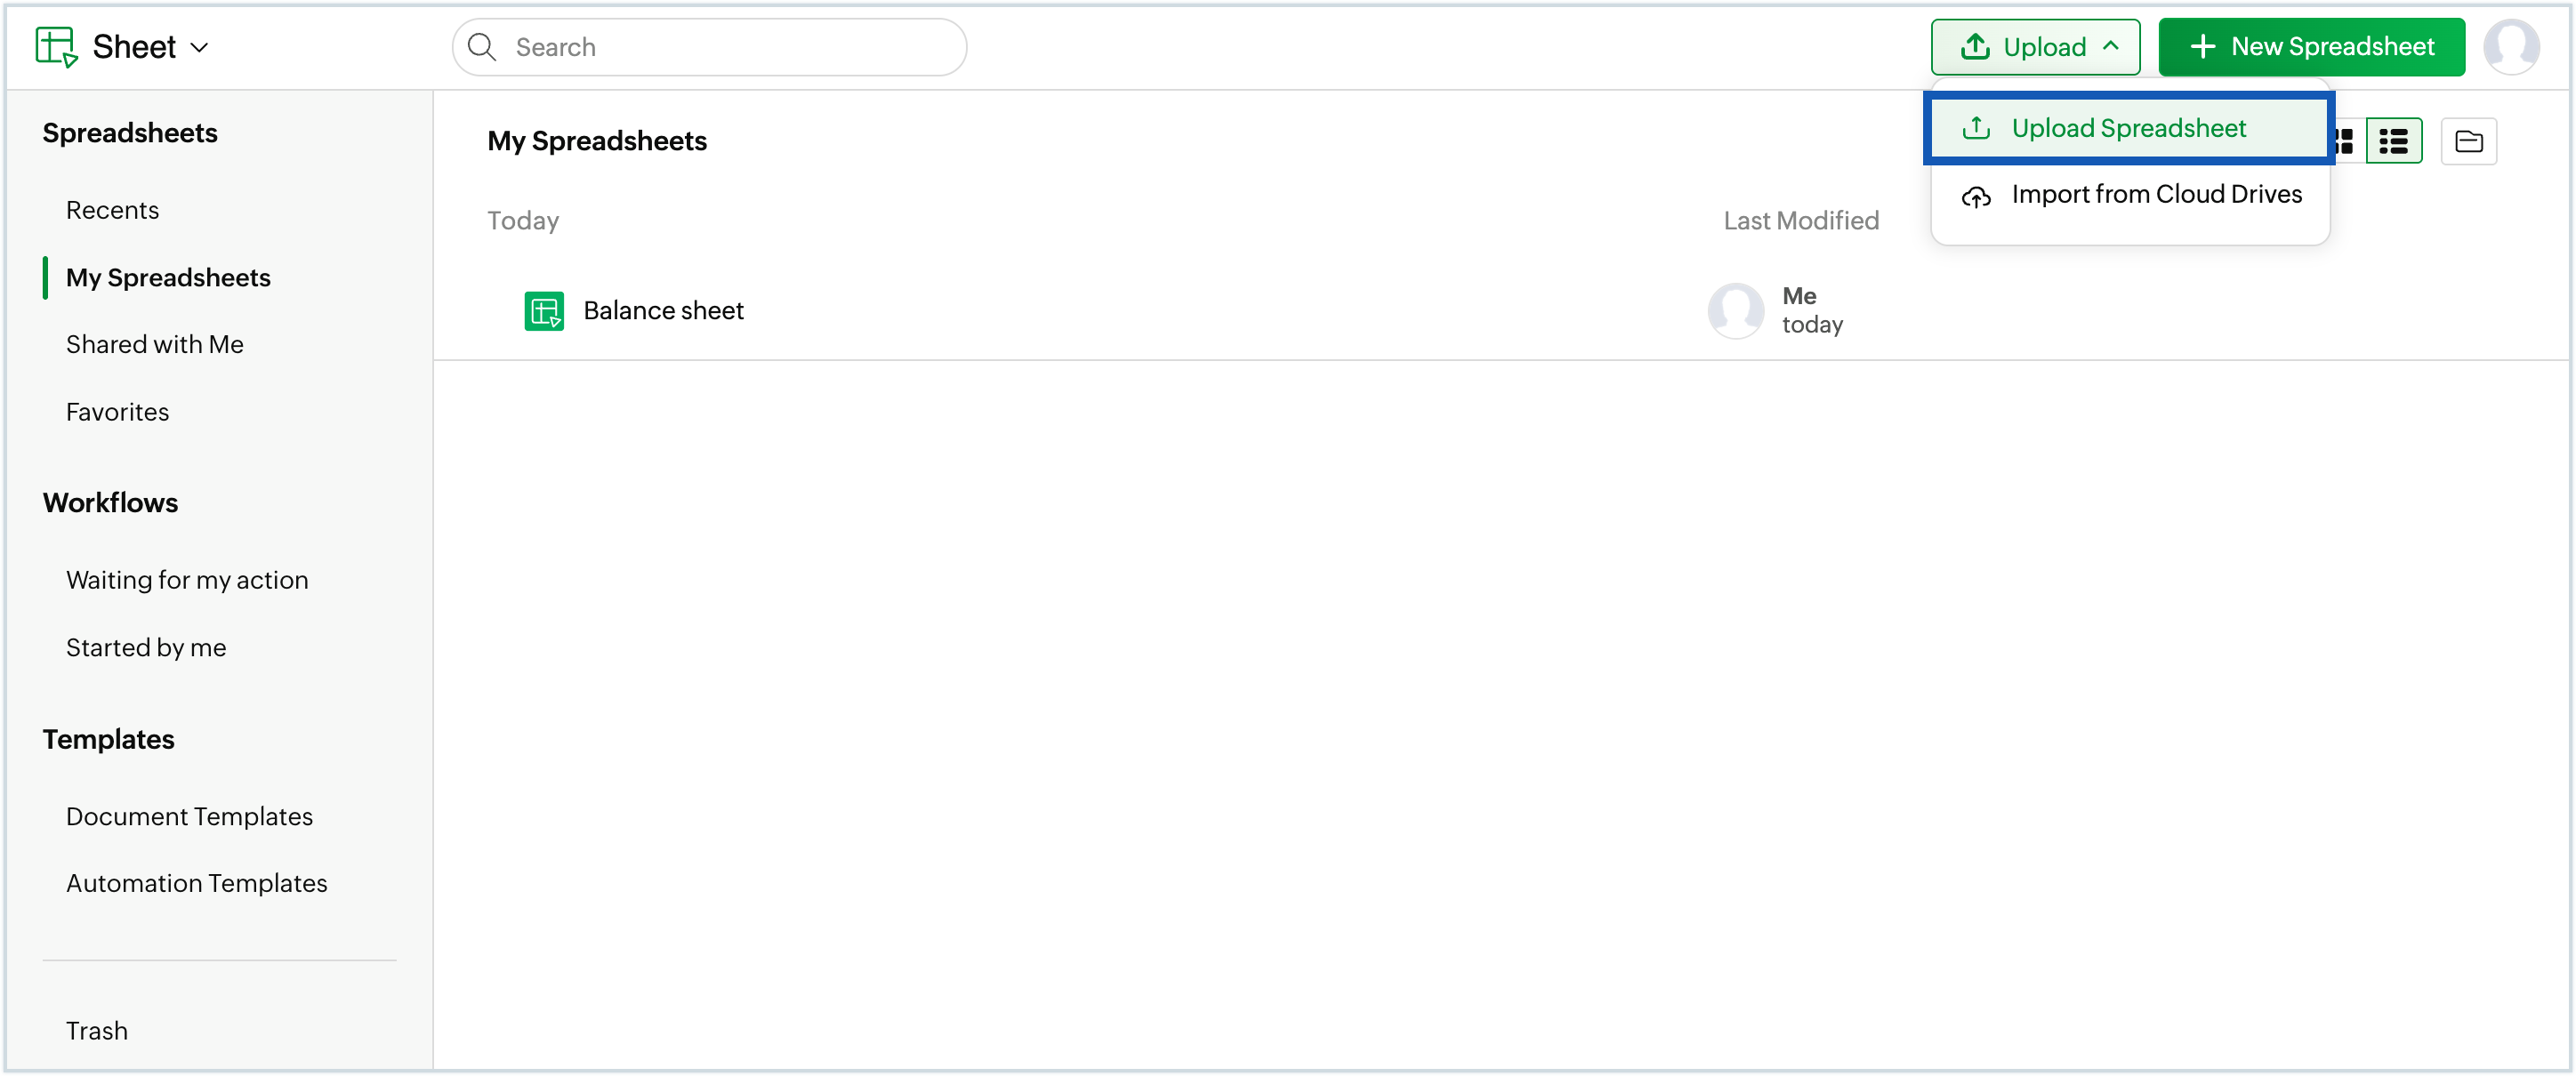Open the folder view icon
The width and height of the screenshot is (2576, 1076).
(2469, 141)
